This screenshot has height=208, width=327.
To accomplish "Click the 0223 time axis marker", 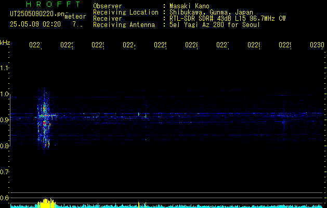I will (98, 45).
